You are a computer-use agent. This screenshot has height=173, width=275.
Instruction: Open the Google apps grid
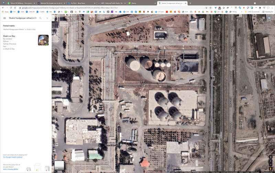[x=263, y=18]
